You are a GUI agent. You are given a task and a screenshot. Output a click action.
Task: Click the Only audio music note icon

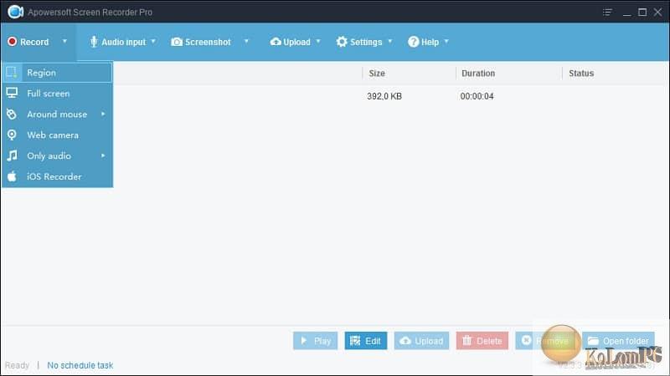click(x=12, y=155)
